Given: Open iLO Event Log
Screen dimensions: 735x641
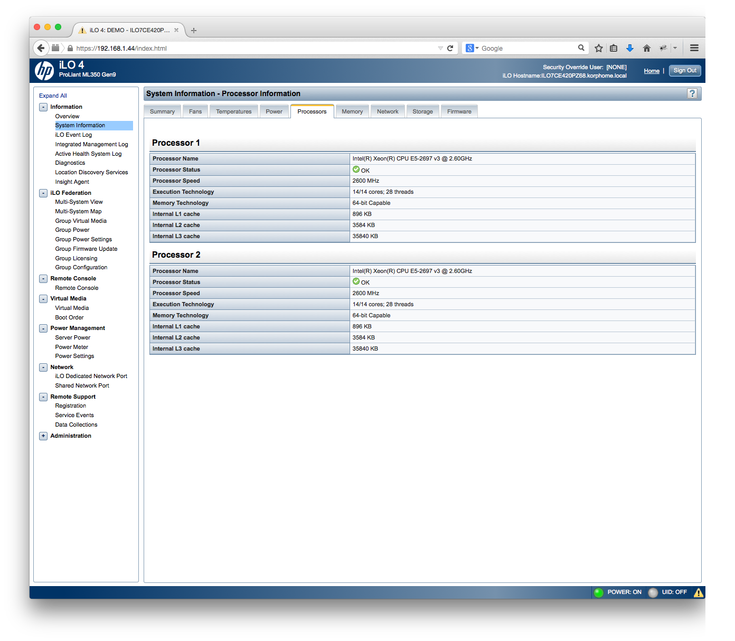Looking at the screenshot, I should 73,135.
